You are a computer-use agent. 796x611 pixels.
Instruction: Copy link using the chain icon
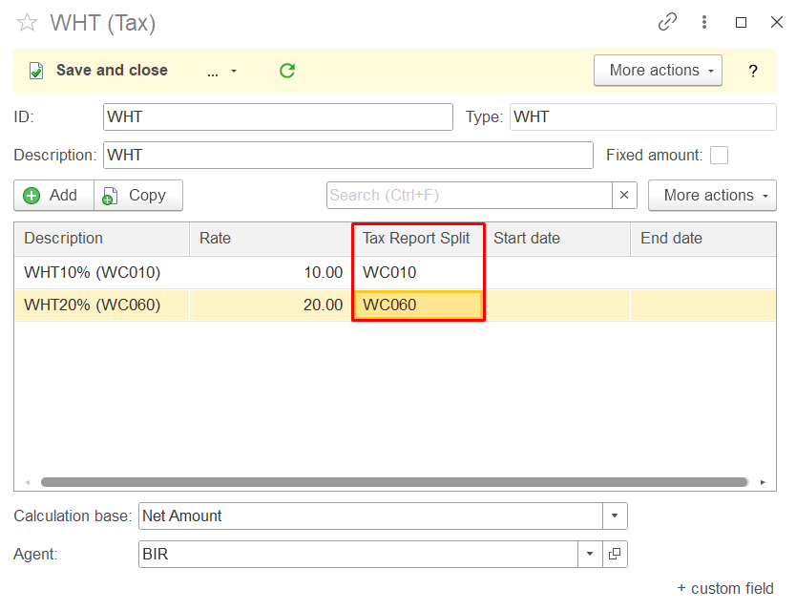pos(667,23)
